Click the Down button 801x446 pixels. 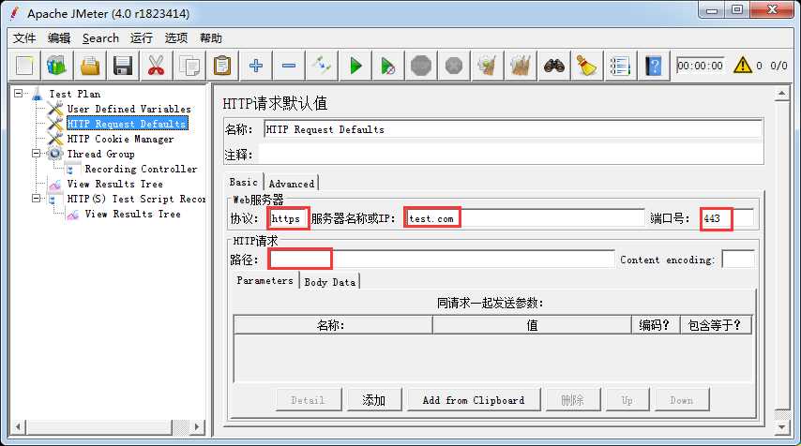[x=682, y=400]
